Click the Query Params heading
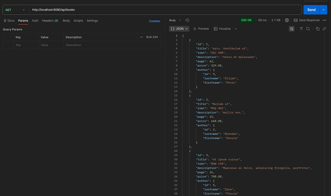This screenshot has width=331, height=196. click(x=12, y=29)
